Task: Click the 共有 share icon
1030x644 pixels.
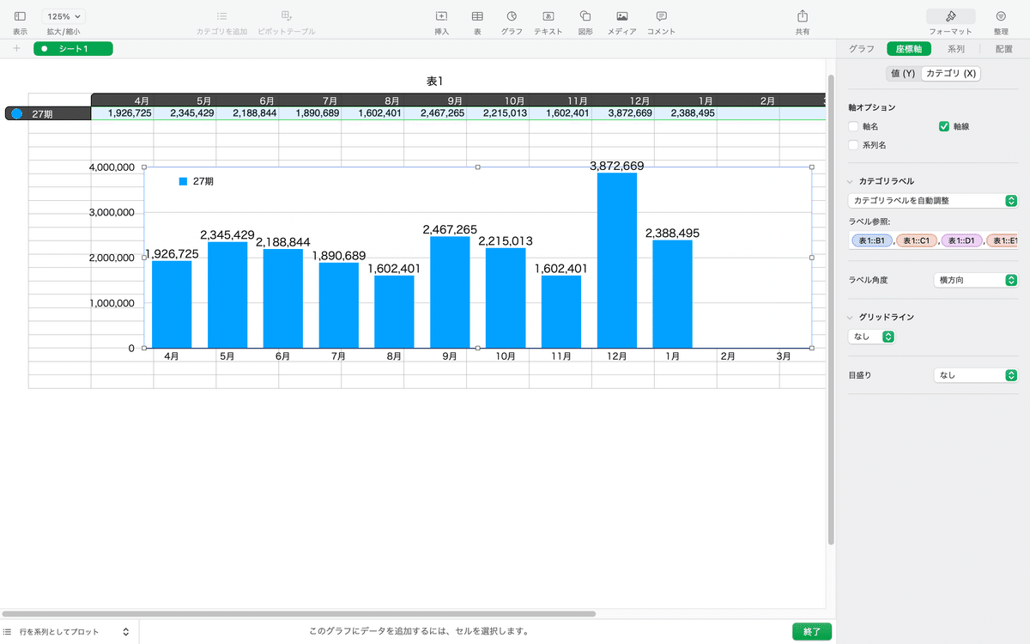Action: (x=803, y=16)
